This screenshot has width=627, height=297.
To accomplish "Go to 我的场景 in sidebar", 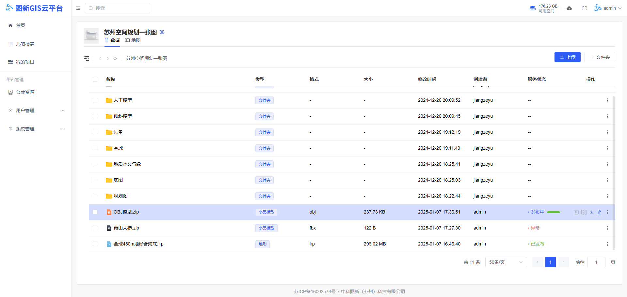I will [x=25, y=44].
